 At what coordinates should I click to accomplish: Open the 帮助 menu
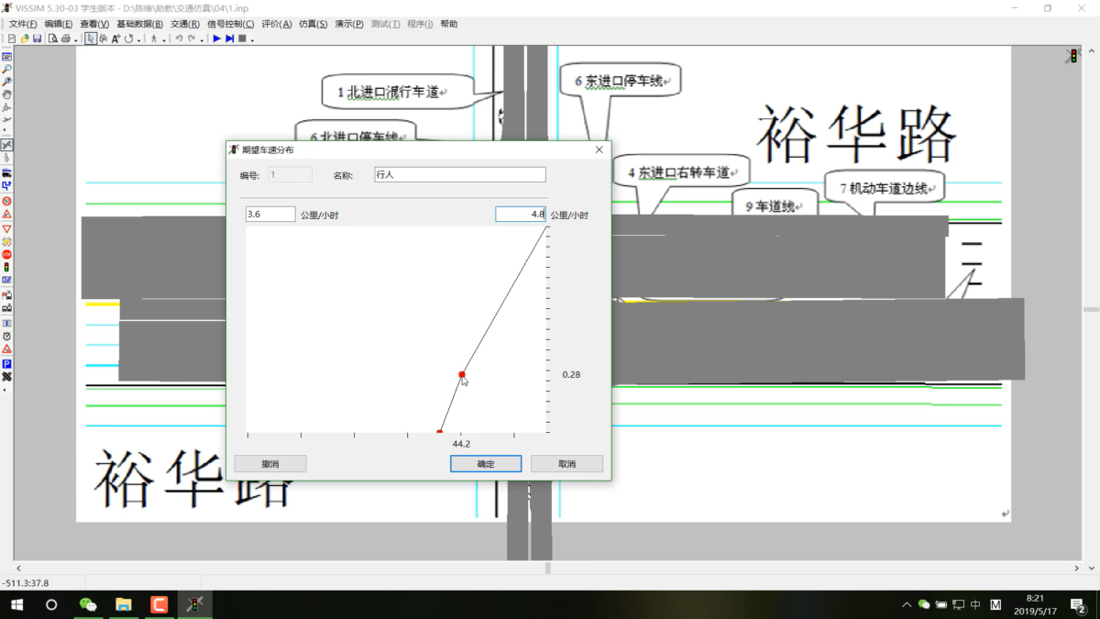pyautogui.click(x=448, y=24)
